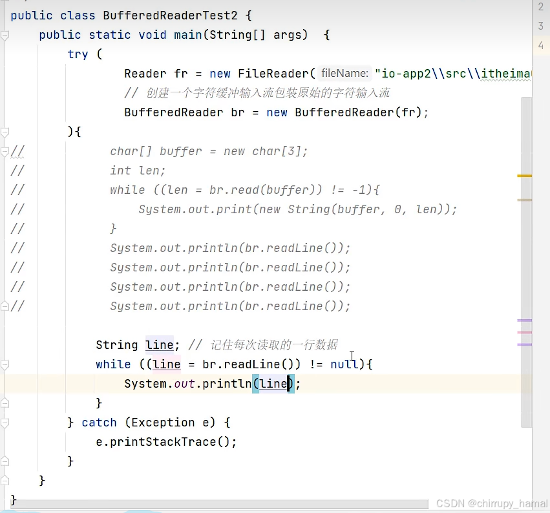Click the main method name
Image resolution: width=550 pixels, height=513 pixels.
pos(187,35)
